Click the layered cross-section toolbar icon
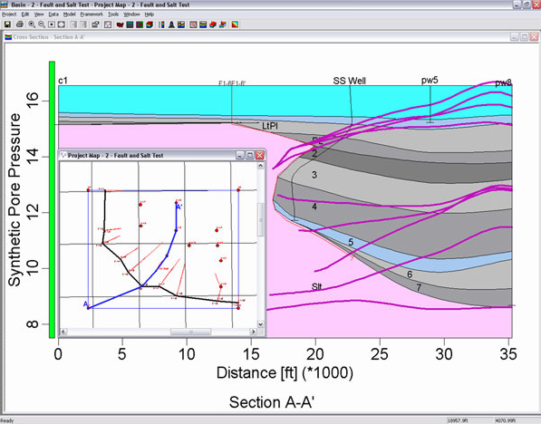This screenshot has width=541, height=424. 203,24
